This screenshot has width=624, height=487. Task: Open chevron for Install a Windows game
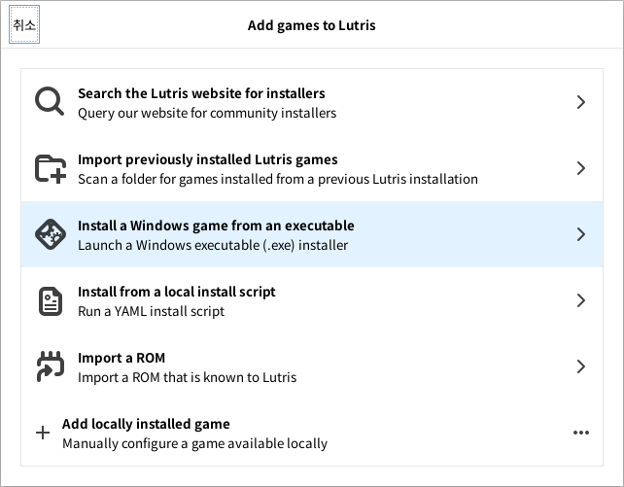[x=581, y=234]
